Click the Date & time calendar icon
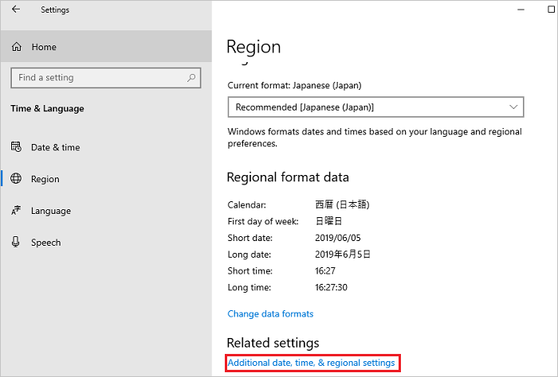Viewport: 558px width, 377px height. click(x=16, y=146)
